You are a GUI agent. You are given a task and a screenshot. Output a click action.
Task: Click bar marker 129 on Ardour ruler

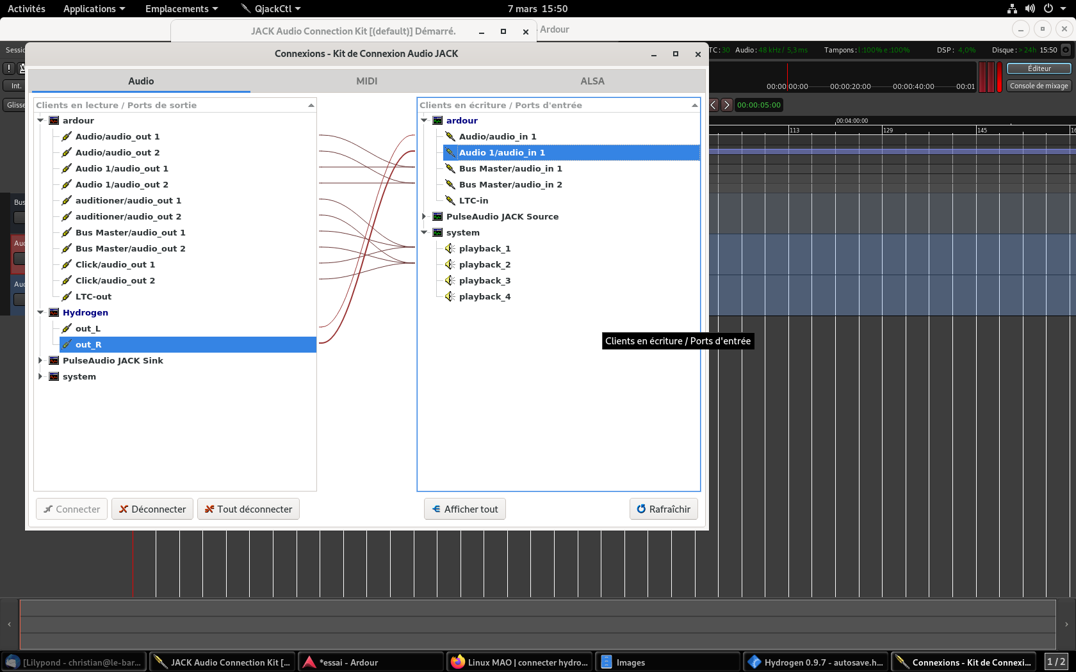888,130
